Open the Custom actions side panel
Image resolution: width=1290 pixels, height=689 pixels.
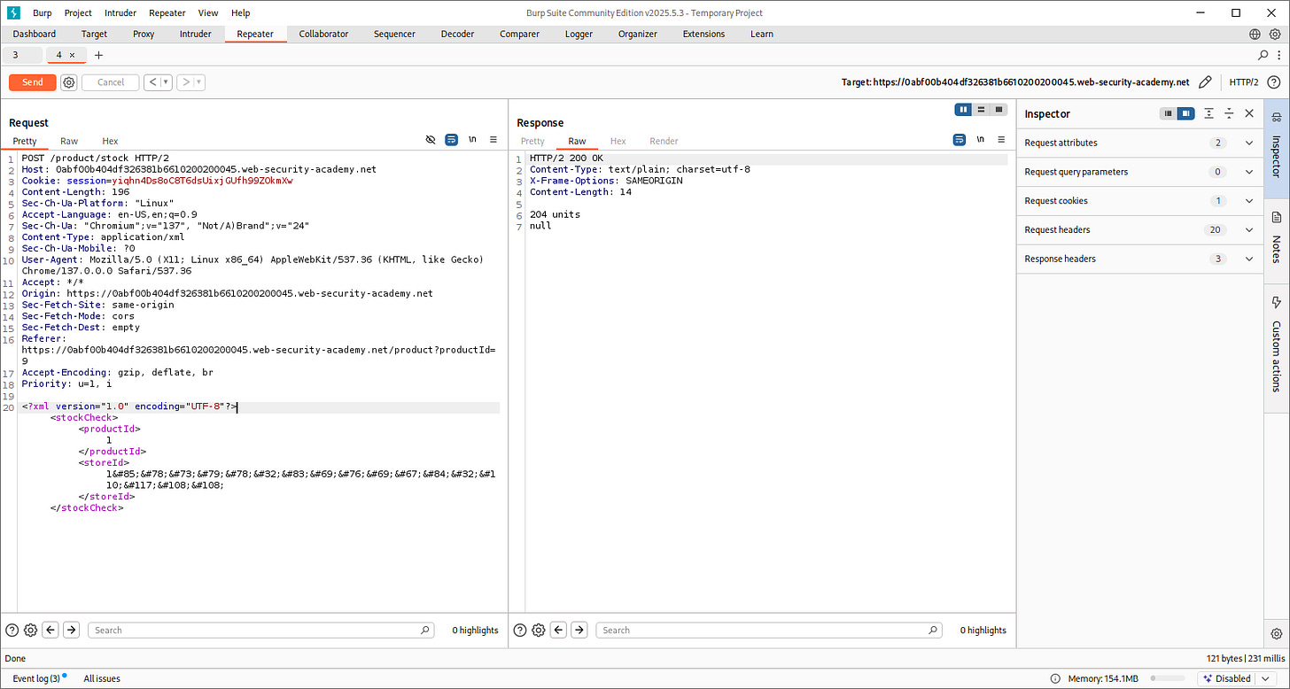coord(1277,344)
